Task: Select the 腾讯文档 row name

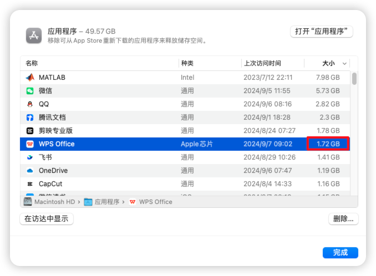Action: tap(52, 117)
